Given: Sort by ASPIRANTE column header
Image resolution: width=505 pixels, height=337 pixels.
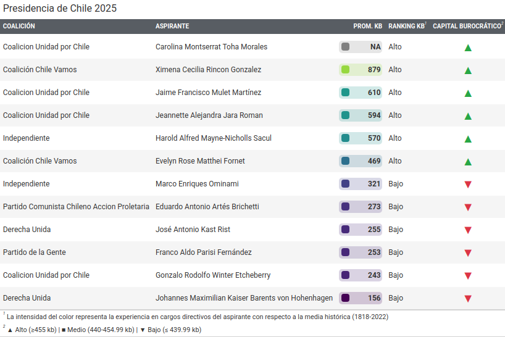Looking at the screenshot, I should [172, 26].
